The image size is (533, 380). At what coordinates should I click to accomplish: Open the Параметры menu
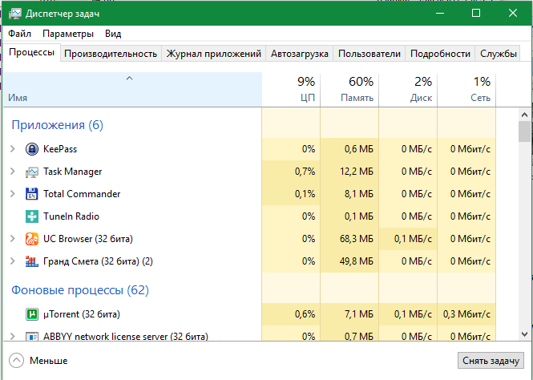pos(68,34)
